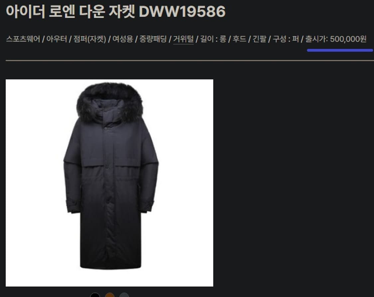Click the 길이 : 롱 attribute
The height and width of the screenshot is (297, 374).
pyautogui.click(x=213, y=39)
